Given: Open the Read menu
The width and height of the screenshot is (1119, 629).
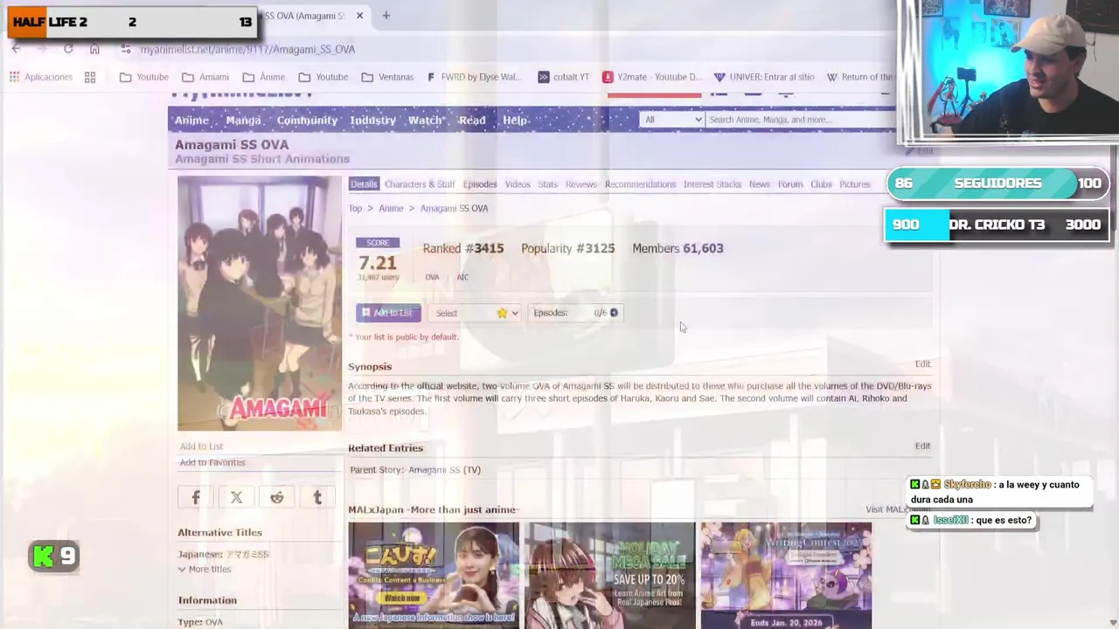Looking at the screenshot, I should [472, 121].
